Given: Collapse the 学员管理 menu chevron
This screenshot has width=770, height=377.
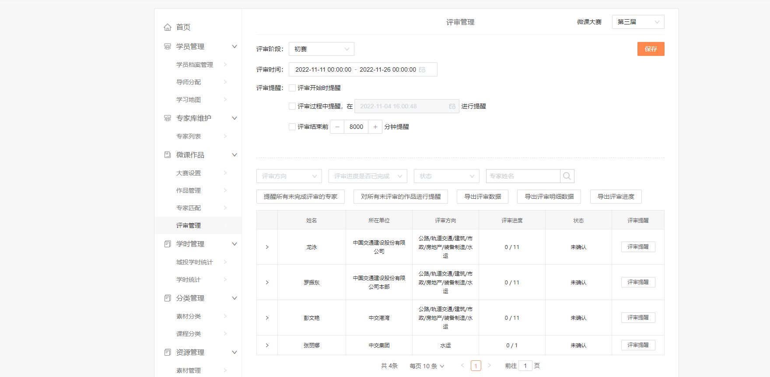Looking at the screenshot, I should tap(234, 46).
